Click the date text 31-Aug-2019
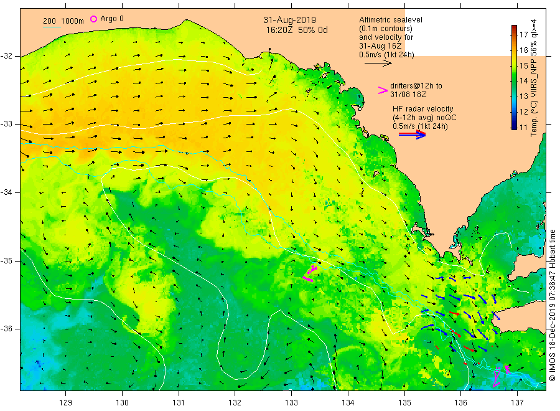The height and width of the screenshot is (411, 560). [289, 20]
